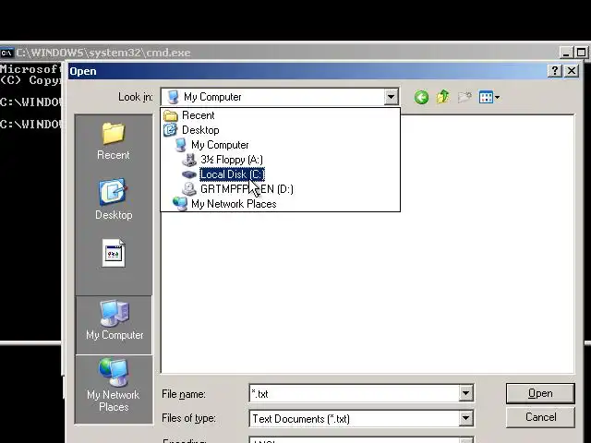Close the Open dialog
This screenshot has width=591, height=443.
coord(572,71)
